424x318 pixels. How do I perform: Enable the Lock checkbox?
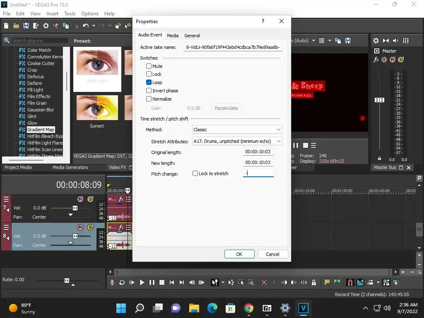(x=149, y=74)
